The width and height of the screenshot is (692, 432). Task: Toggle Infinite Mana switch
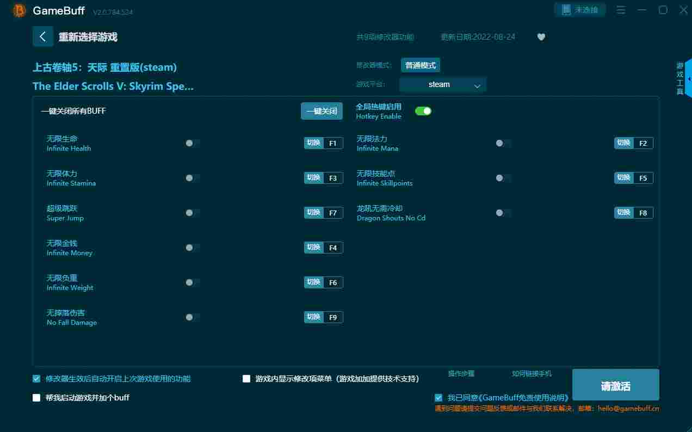[x=503, y=143]
